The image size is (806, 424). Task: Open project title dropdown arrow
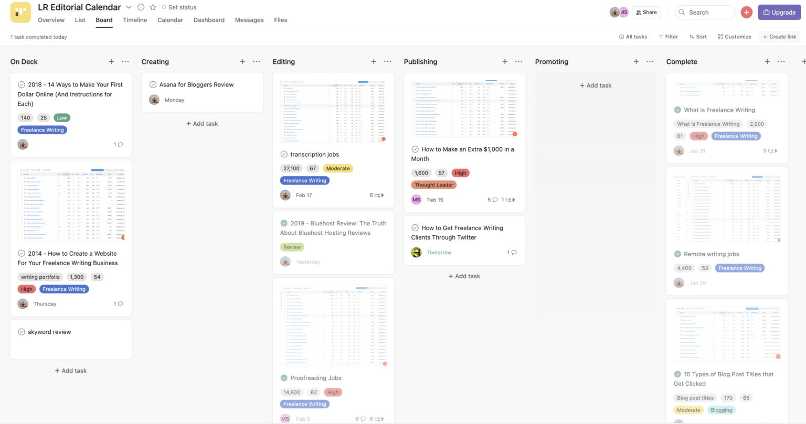(x=129, y=7)
